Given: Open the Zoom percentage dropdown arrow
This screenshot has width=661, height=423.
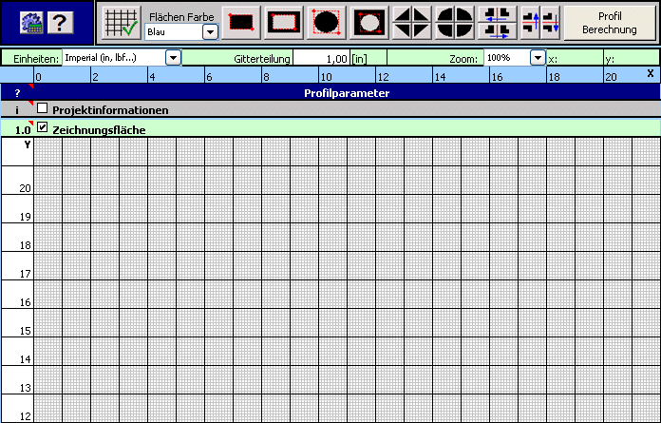Looking at the screenshot, I should [538, 58].
